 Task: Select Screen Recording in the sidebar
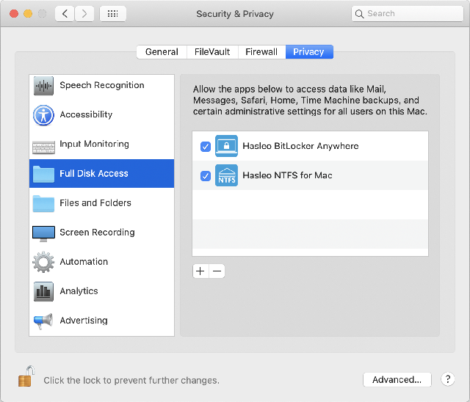click(x=101, y=233)
